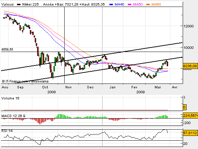
Task: Click the orange MA60 legend swatch
Action: pos(148,5)
